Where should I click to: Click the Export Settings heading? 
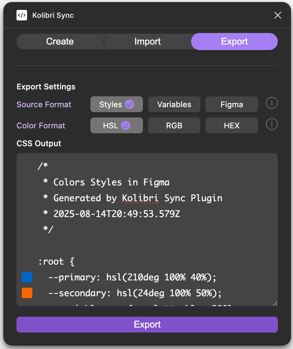tap(46, 86)
